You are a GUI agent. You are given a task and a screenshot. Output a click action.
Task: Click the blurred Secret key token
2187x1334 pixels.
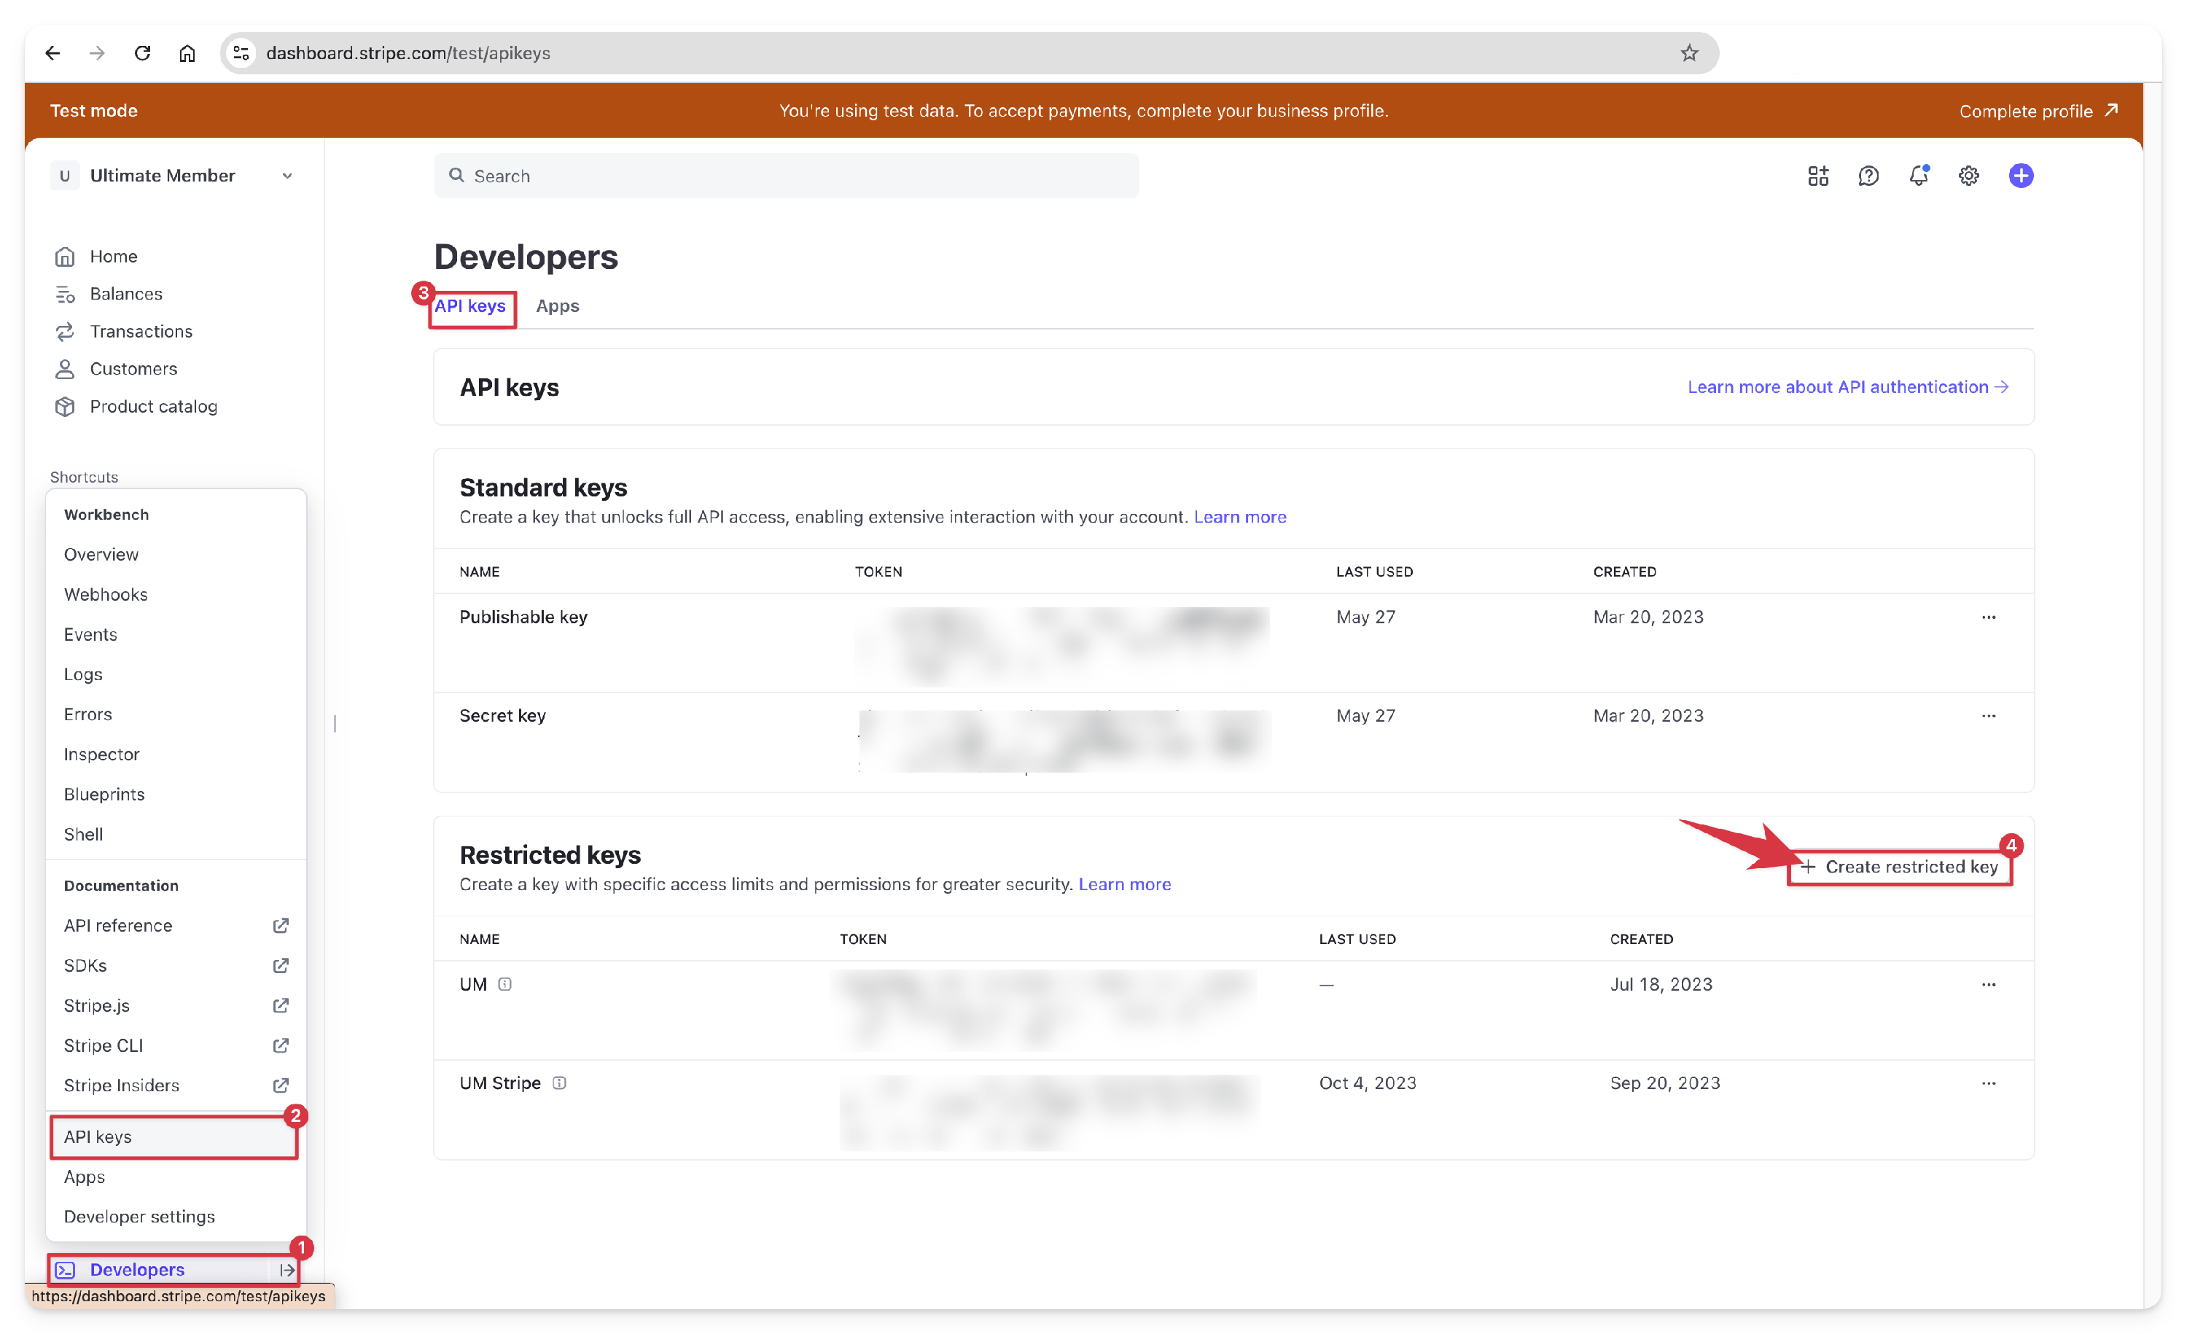tap(1064, 742)
